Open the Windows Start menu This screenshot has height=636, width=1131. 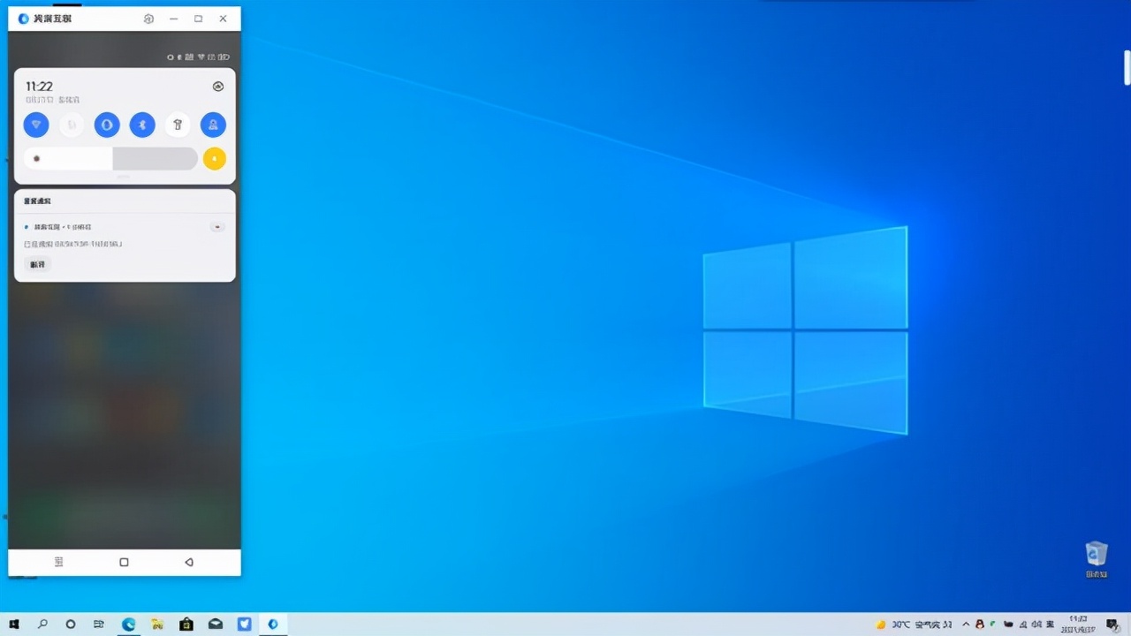click(x=14, y=625)
